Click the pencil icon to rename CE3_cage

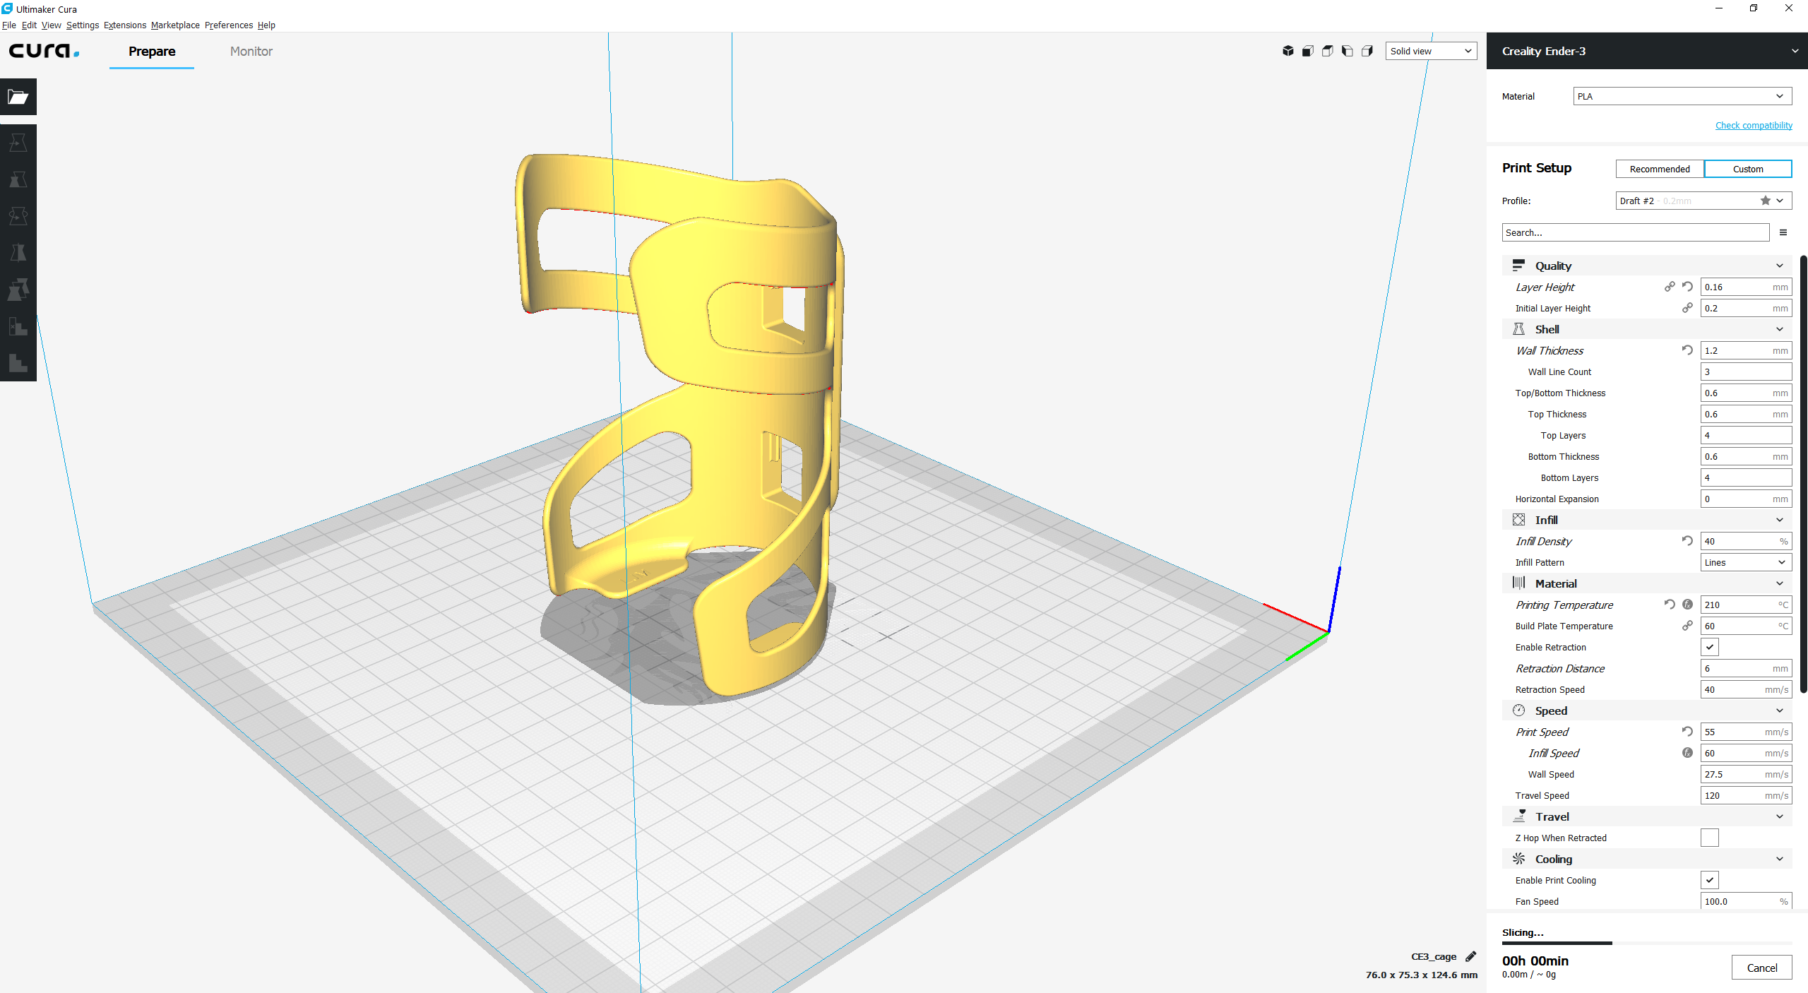pos(1470,956)
